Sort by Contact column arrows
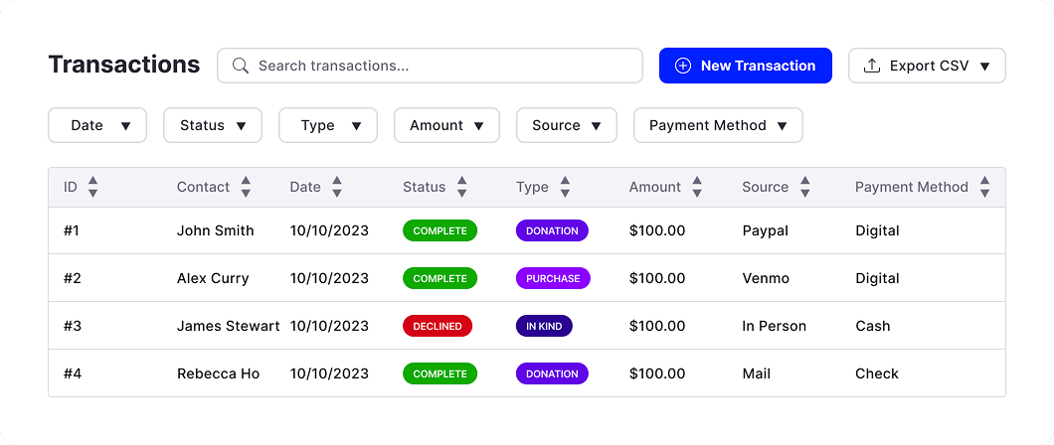Image resolution: width=1054 pixels, height=445 pixels. [x=246, y=187]
